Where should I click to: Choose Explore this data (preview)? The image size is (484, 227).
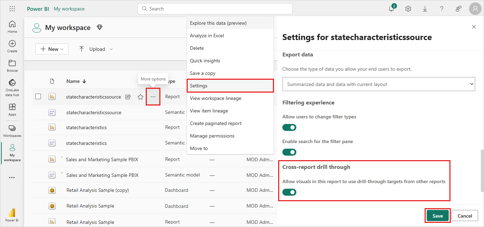(230, 23)
